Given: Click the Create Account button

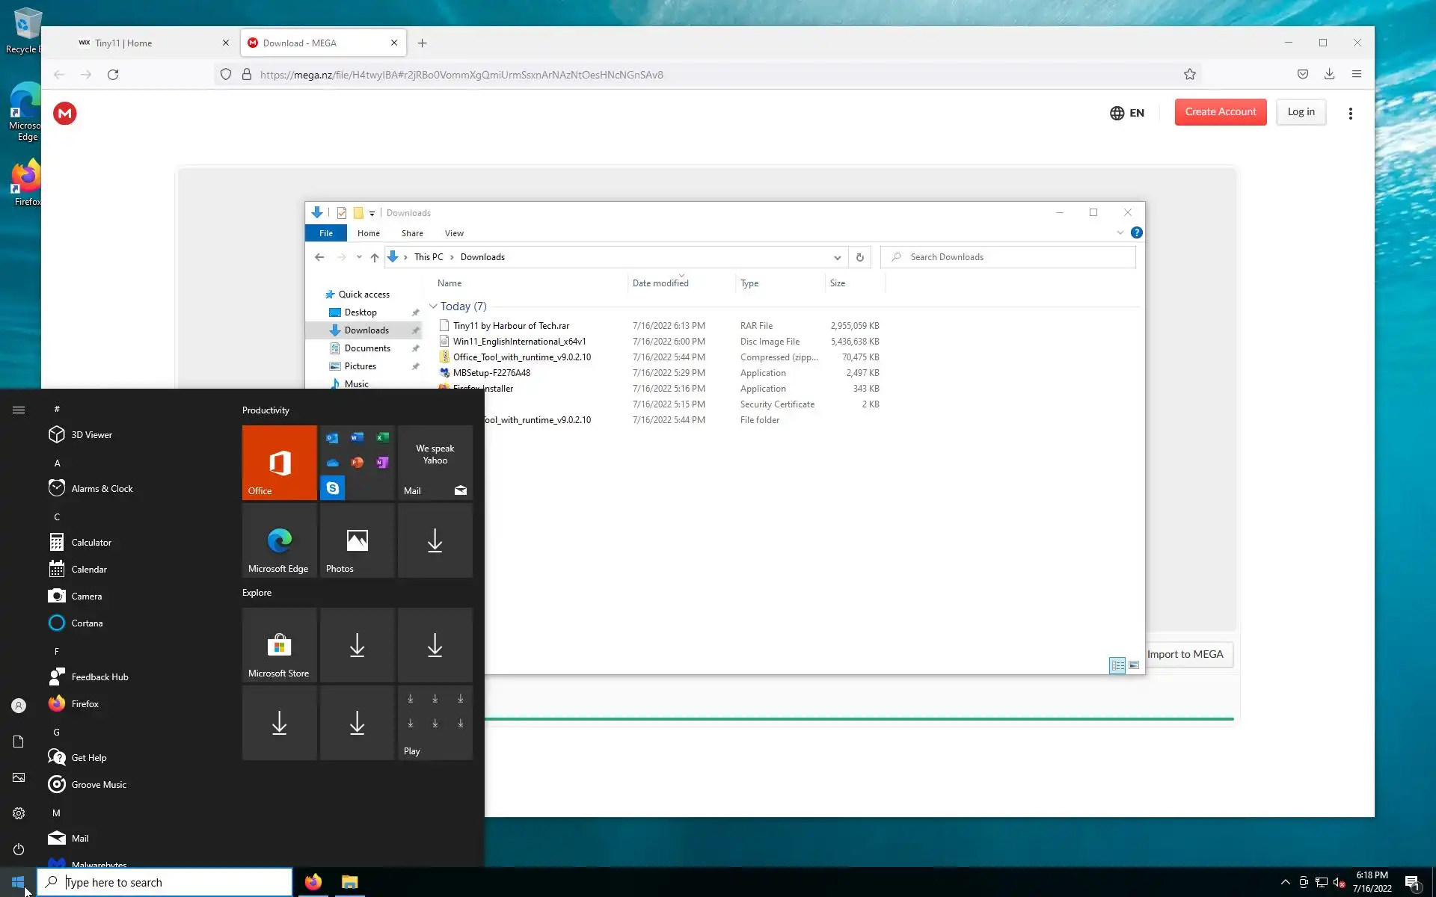Looking at the screenshot, I should (x=1220, y=112).
